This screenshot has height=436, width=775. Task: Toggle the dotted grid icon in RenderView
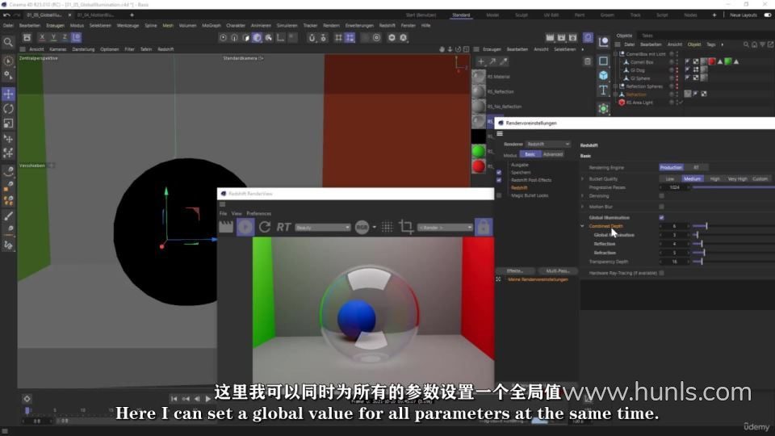click(387, 227)
